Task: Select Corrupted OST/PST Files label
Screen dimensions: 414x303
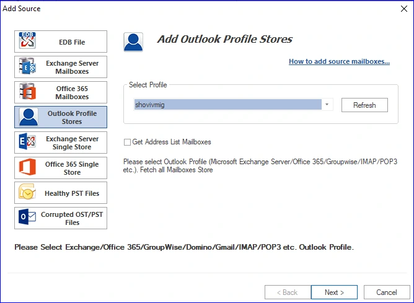Action: (72, 218)
